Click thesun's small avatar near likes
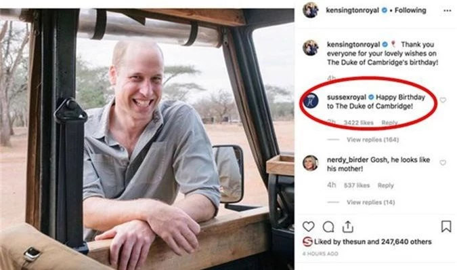Image resolution: width=457 pixels, height=270 pixels. (x=307, y=242)
